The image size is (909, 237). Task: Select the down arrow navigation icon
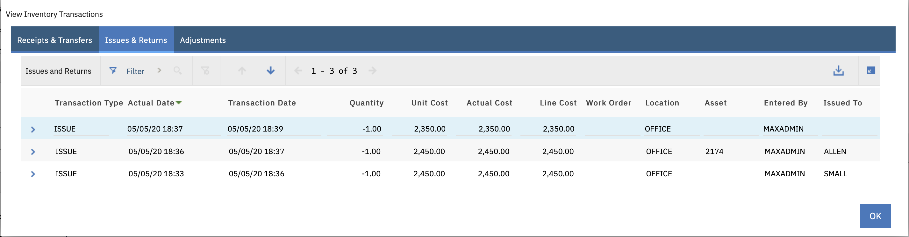(270, 71)
